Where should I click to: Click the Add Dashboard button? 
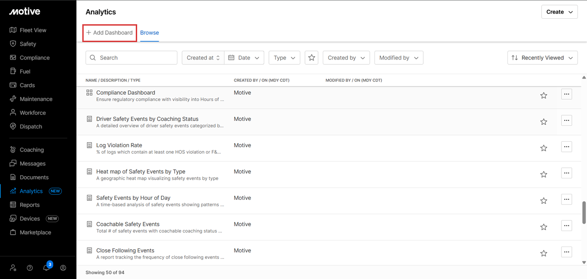click(110, 33)
